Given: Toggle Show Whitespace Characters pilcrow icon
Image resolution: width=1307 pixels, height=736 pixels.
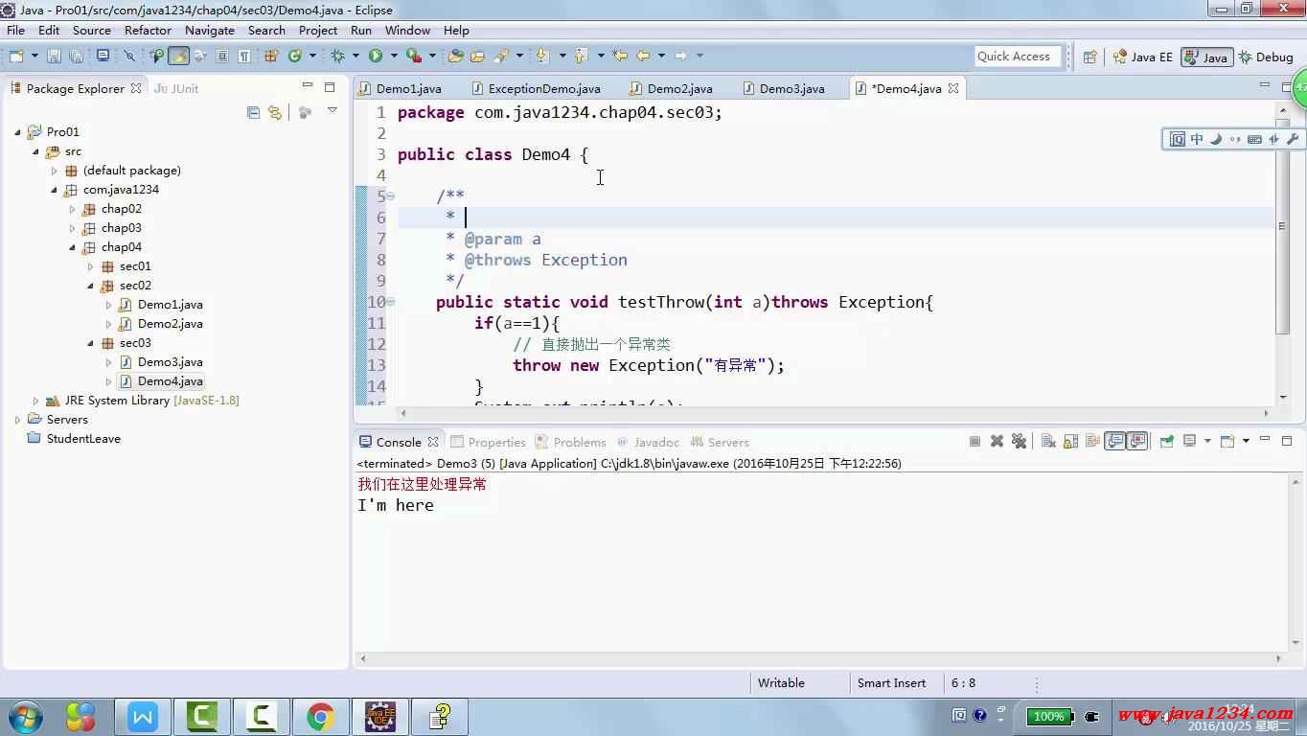Looking at the screenshot, I should tap(244, 56).
